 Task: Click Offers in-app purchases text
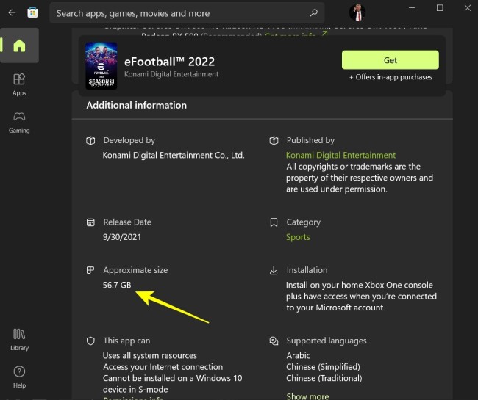[x=390, y=77]
